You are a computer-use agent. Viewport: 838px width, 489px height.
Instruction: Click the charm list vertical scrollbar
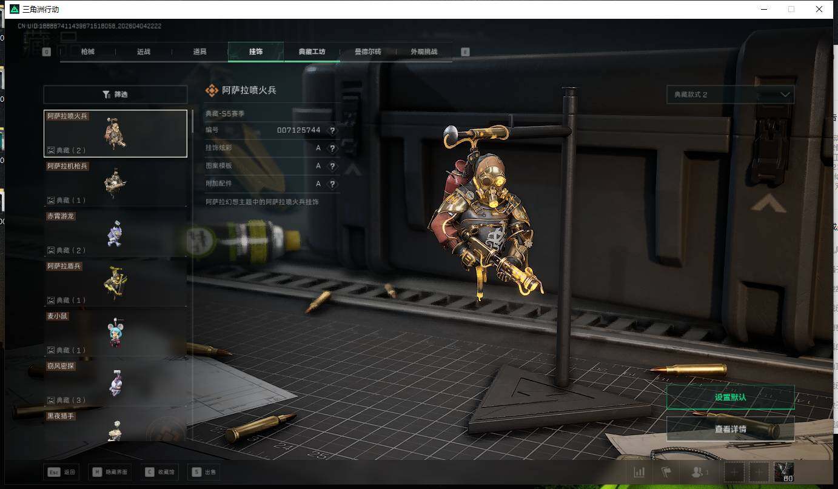tap(192, 121)
